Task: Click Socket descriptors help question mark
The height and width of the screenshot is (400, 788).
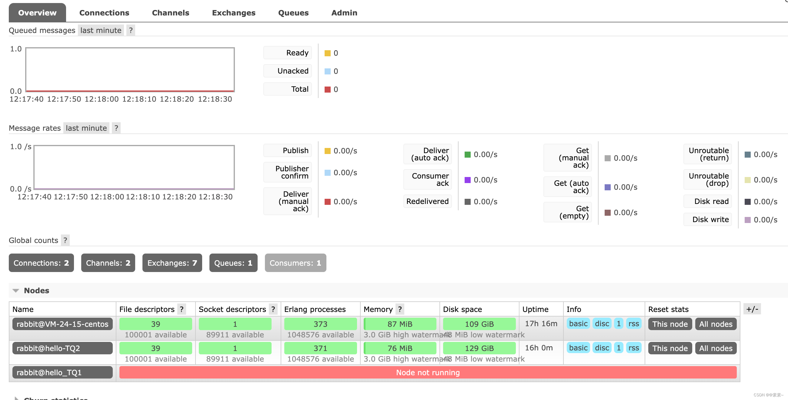Action: click(273, 309)
